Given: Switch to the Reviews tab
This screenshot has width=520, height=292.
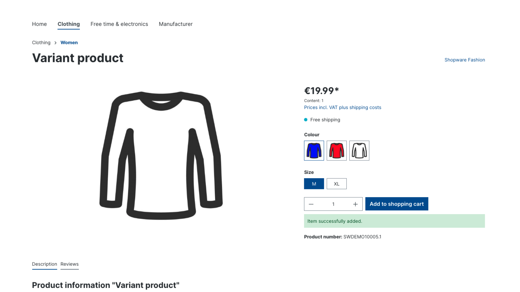Looking at the screenshot, I should tap(70, 264).
